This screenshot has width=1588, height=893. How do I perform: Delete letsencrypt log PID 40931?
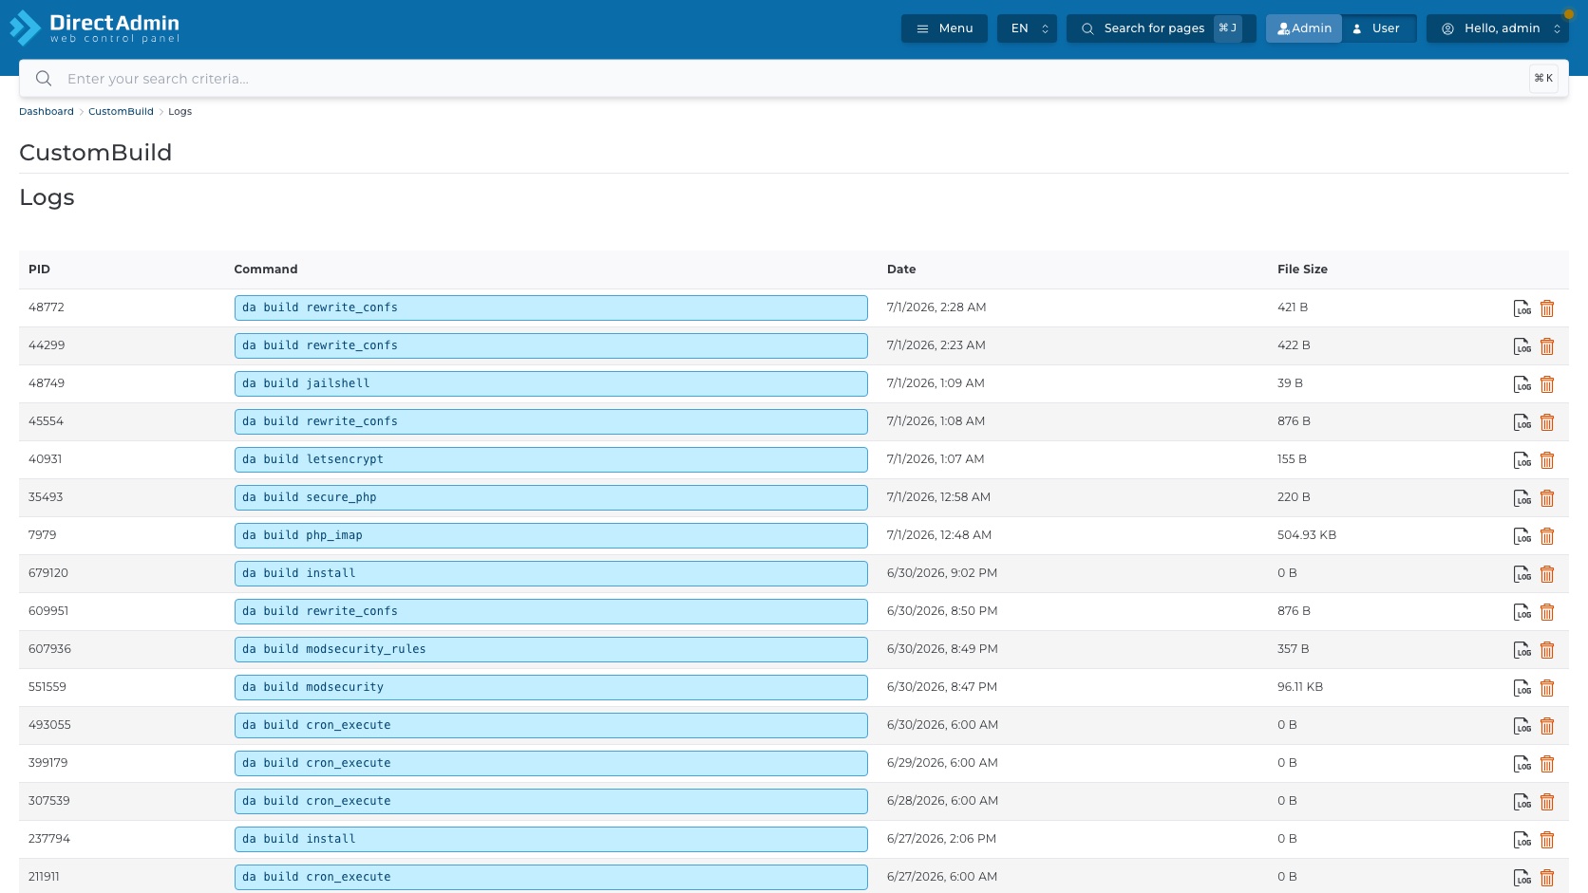click(1547, 460)
